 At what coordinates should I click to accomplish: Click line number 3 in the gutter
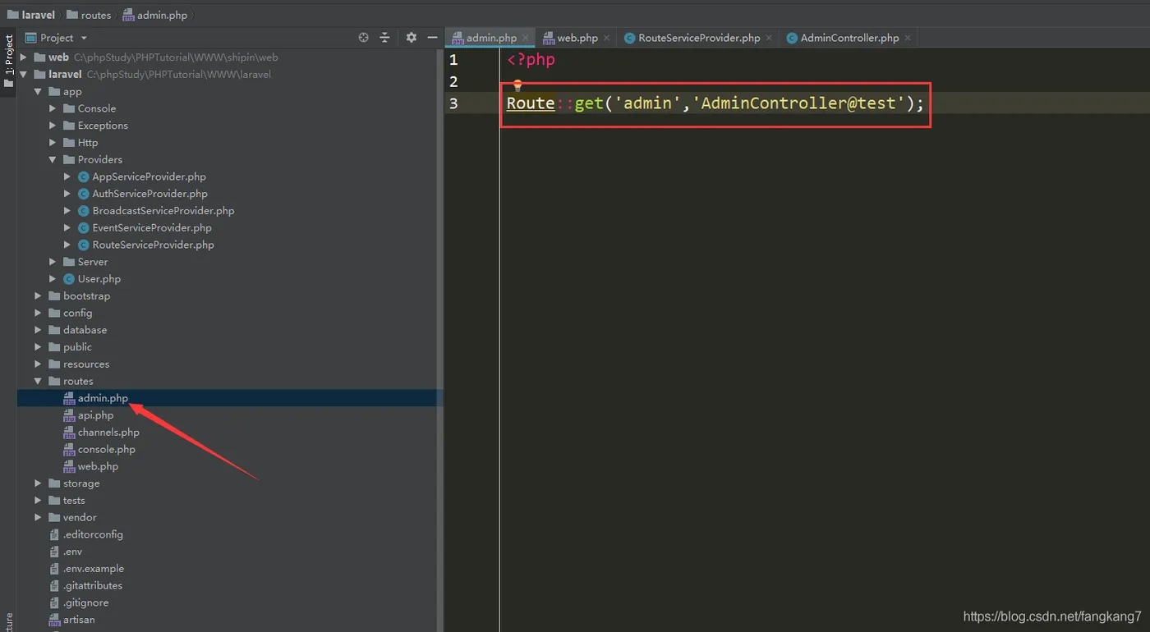coord(453,103)
